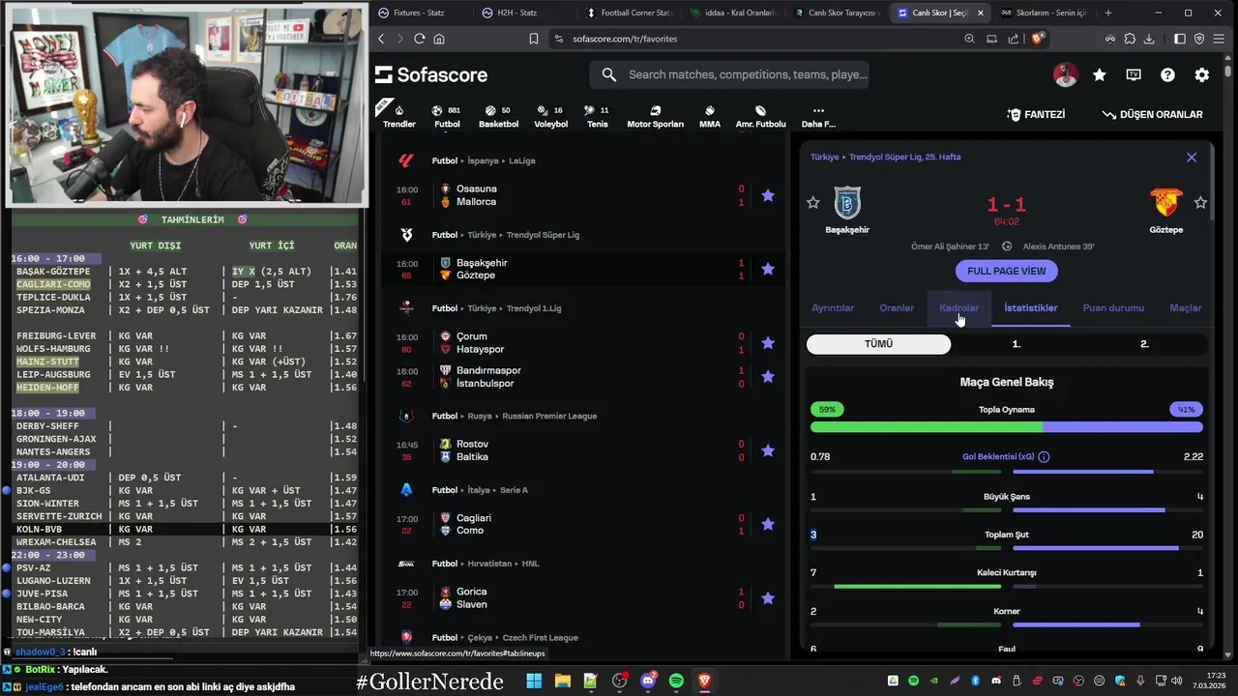
Task: Open Sofascore settings gear
Action: click(1201, 74)
